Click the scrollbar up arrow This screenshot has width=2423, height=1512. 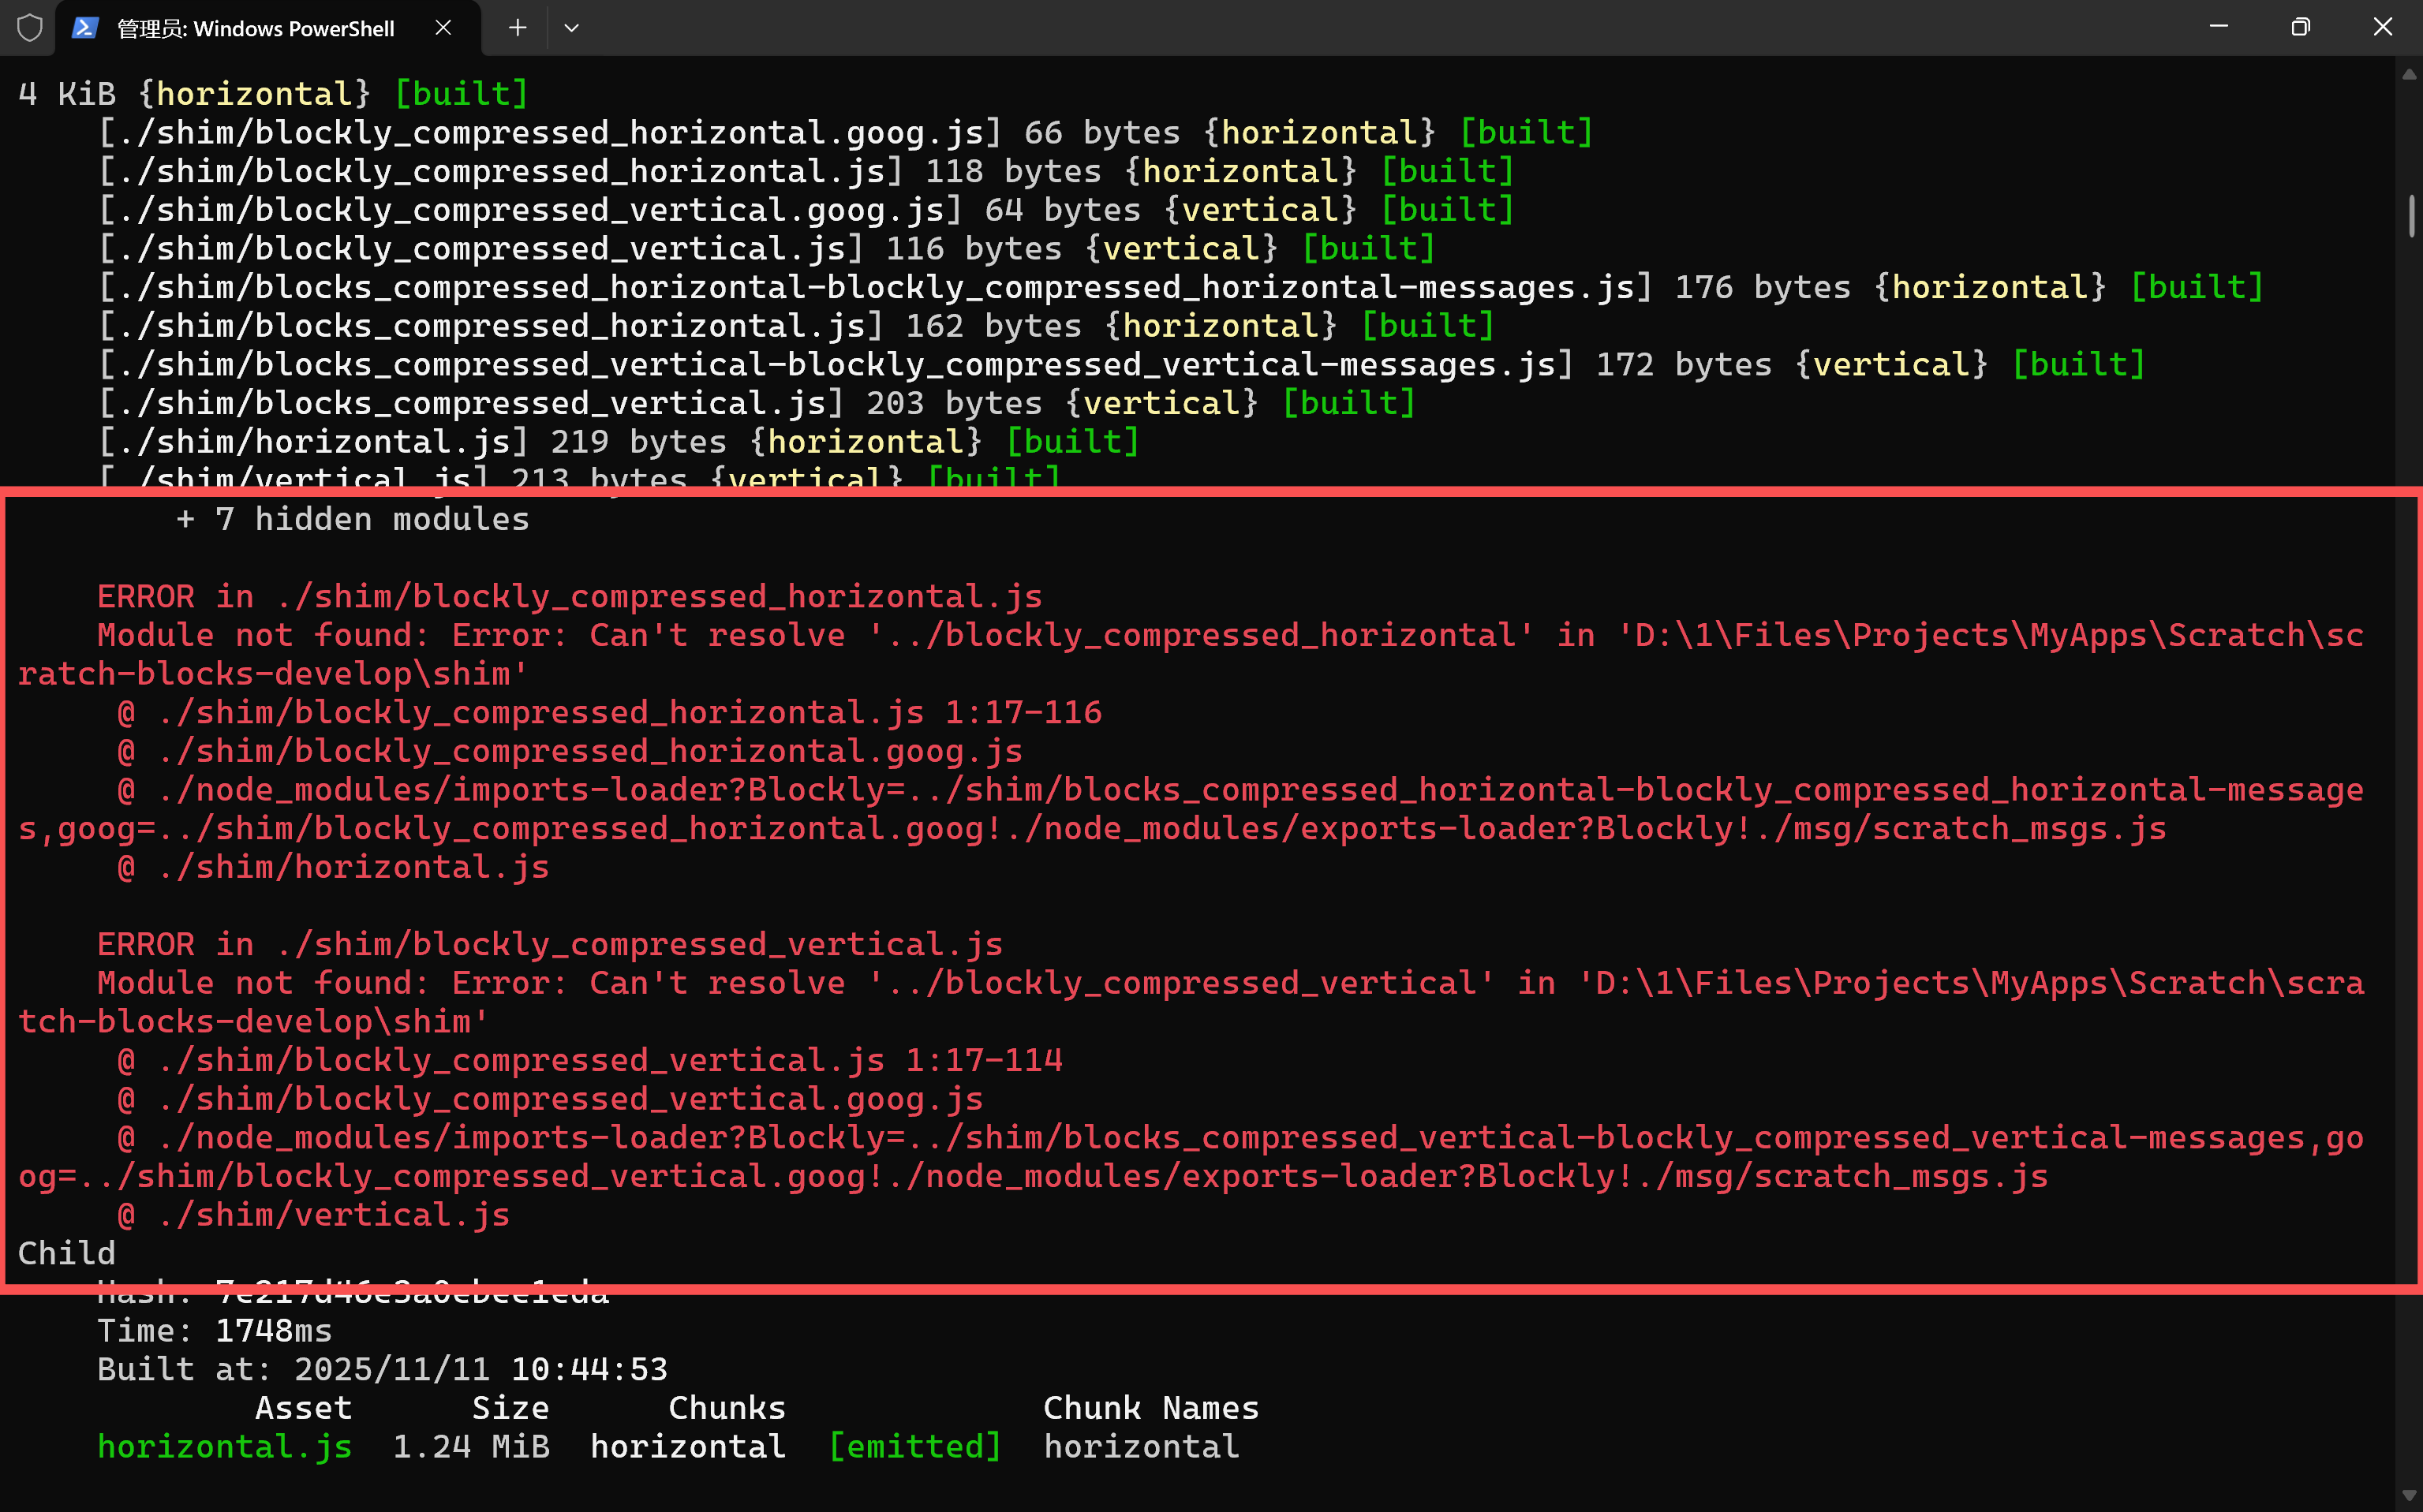pos(2409,74)
